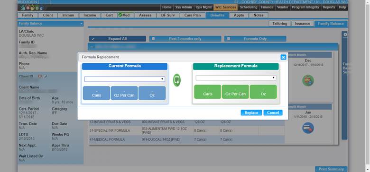Viewport: 370px width, 172px height.
Task: Click the Dec benefit month date range
Action: [x=308, y=65]
